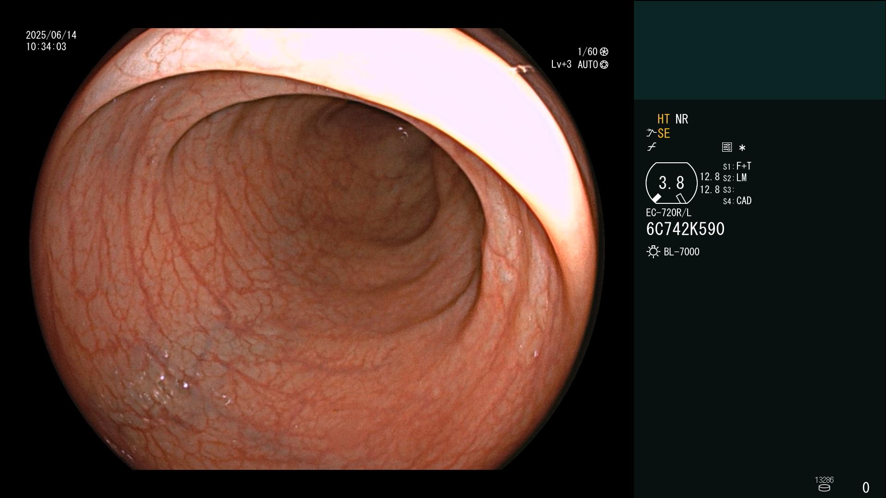The image size is (886, 498).
Task: Click the serial number 6C742K590
Action: click(x=685, y=229)
